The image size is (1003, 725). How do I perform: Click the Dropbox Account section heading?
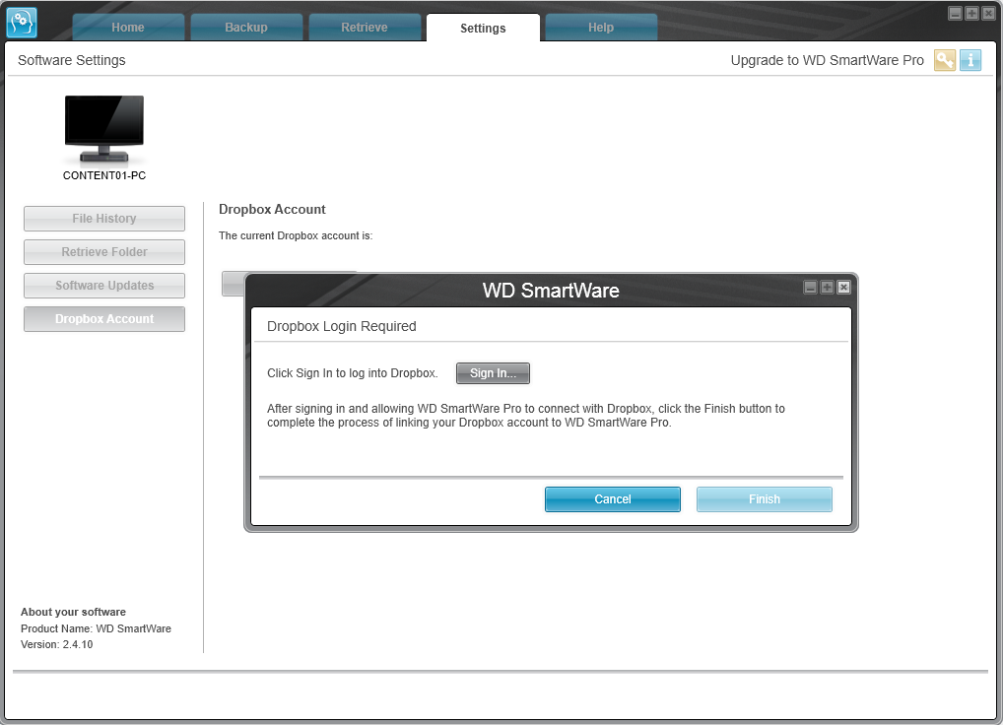coord(272,209)
